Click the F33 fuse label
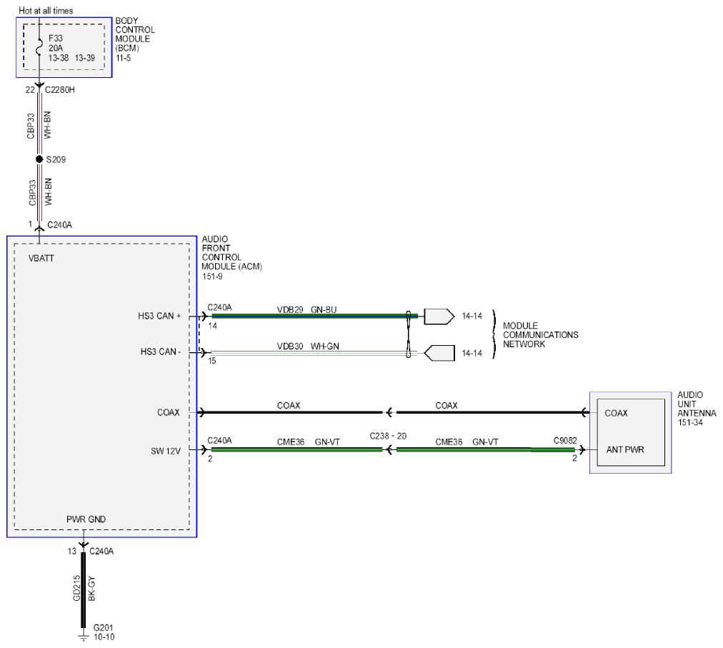Viewport: 723px width, 648px height. click(x=55, y=39)
